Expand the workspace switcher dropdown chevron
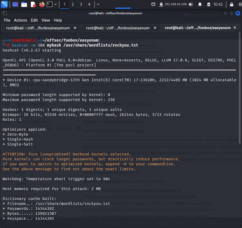242x228 pixels. click(98, 4)
